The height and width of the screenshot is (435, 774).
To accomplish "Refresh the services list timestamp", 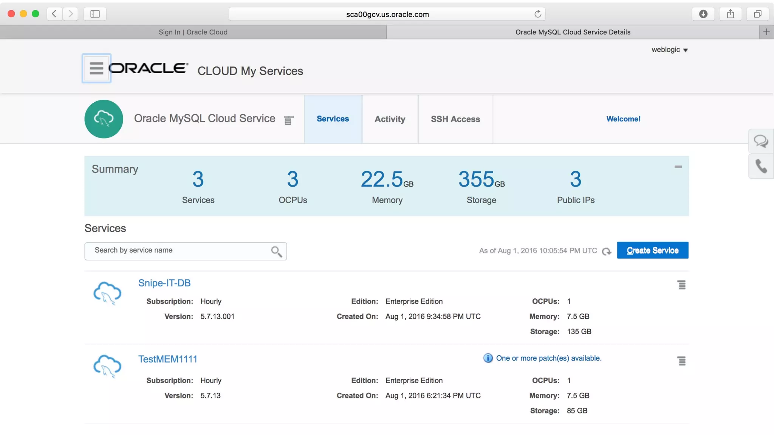I will [607, 251].
